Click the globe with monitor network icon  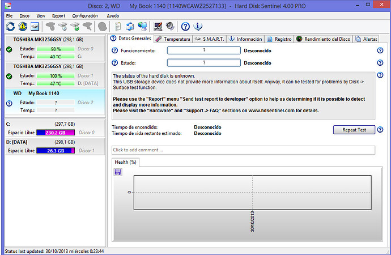coord(142,27)
